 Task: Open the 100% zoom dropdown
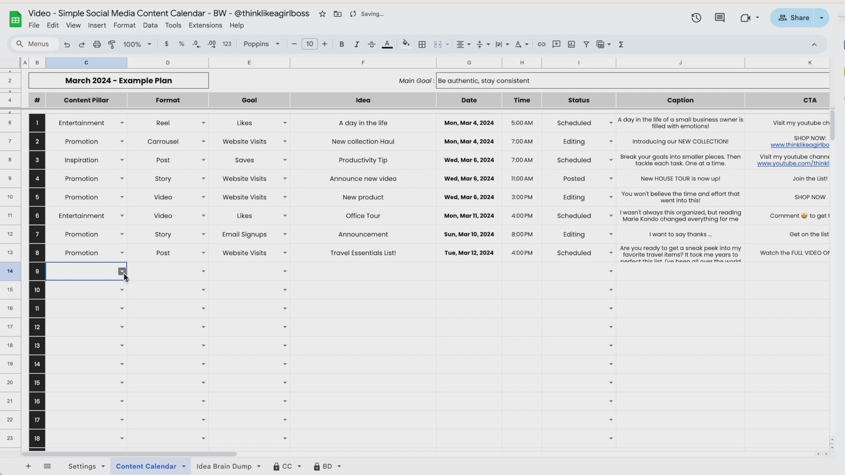[137, 44]
